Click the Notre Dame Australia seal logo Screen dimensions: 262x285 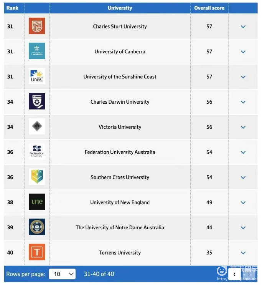point(37,227)
